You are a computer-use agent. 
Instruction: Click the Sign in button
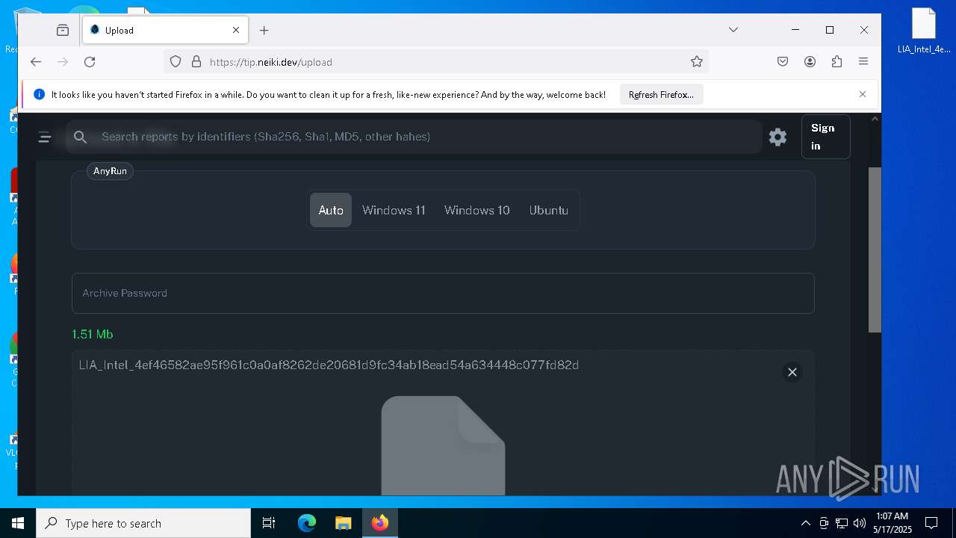825,137
